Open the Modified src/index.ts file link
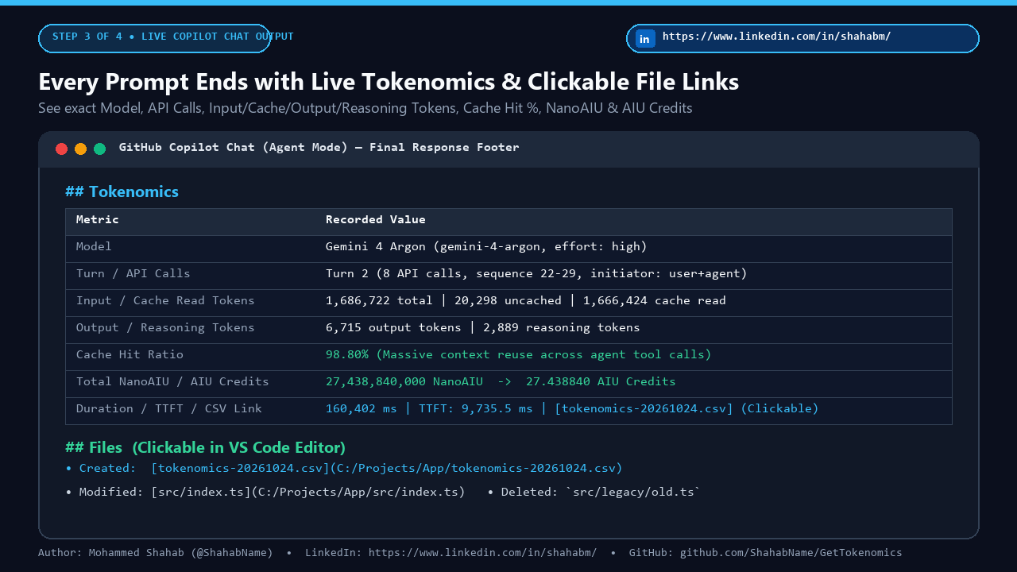Image resolution: width=1017 pixels, height=572 pixels. 308,492
